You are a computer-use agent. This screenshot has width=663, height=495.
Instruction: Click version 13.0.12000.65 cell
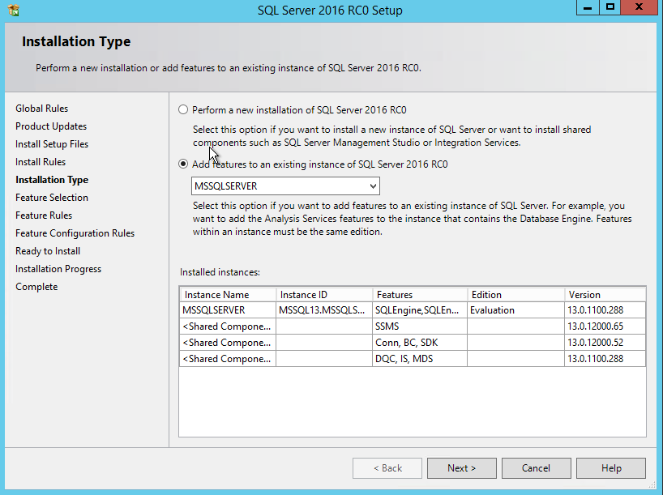point(605,326)
